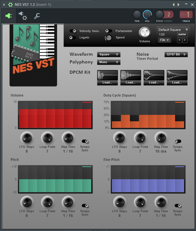Click the wrench options icon
Screen dimensions: 196x231
(x=37, y=16)
